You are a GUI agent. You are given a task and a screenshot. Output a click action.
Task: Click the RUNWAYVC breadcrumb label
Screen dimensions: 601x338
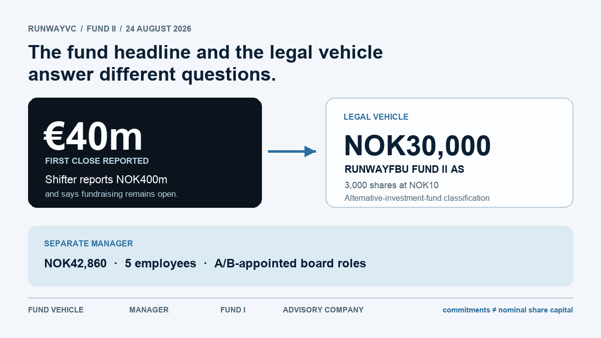52,29
